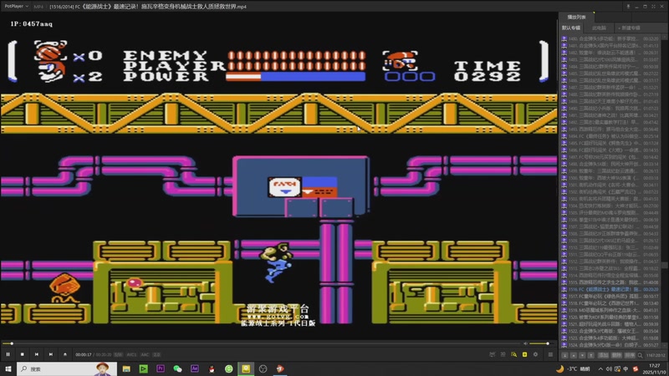This screenshot has width=669, height=376.
Task: Click the video file icon of item 1482
Action: click(564, 53)
